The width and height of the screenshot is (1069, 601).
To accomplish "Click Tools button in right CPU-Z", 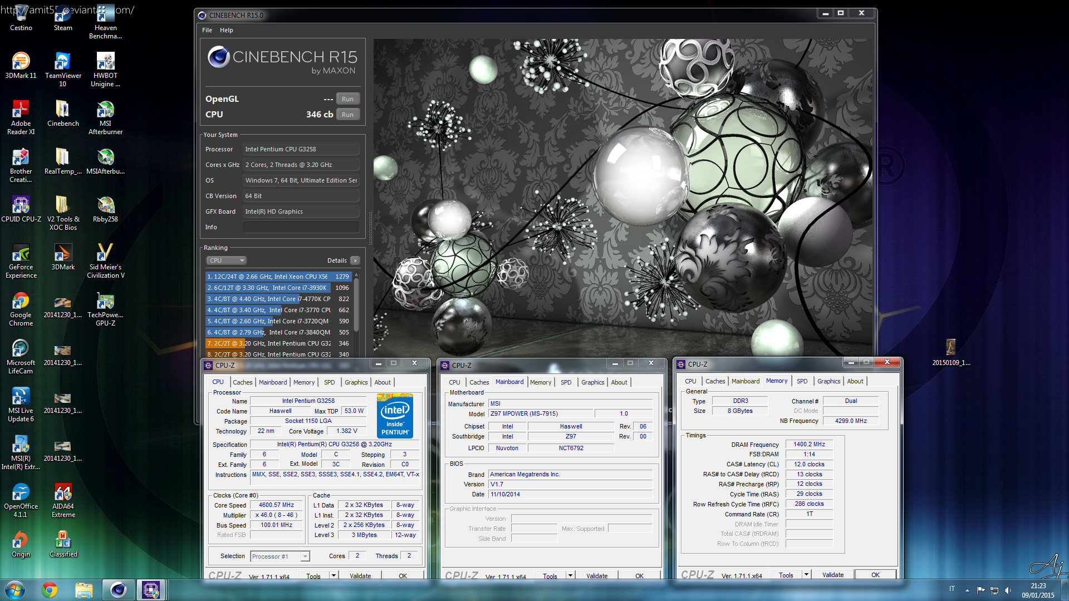I will (786, 575).
